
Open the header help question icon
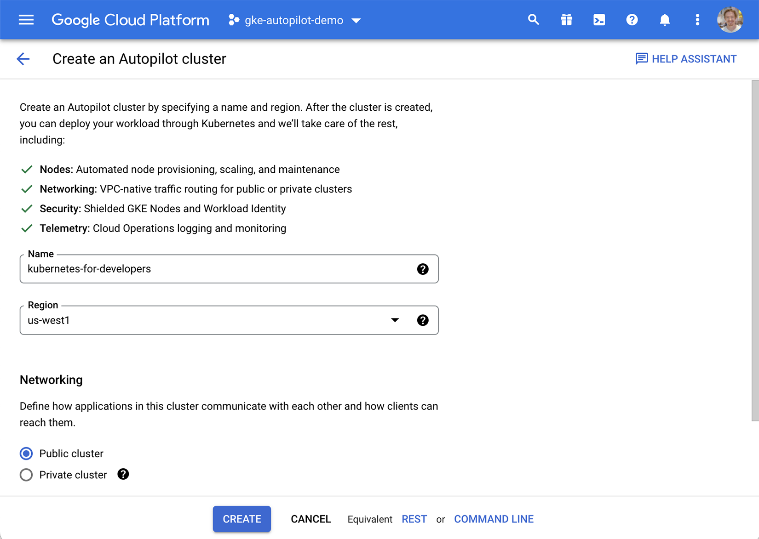[x=632, y=20]
